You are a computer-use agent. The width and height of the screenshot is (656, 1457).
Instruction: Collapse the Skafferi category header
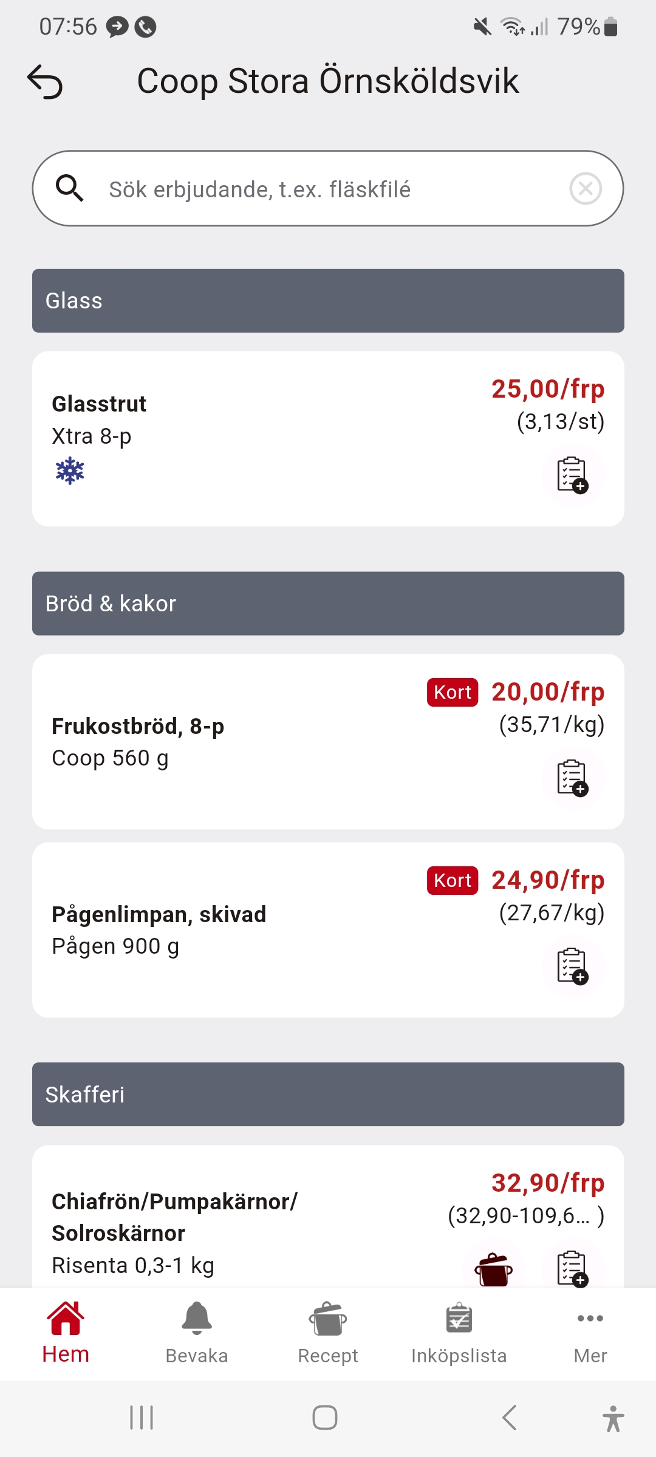pyautogui.click(x=328, y=1095)
